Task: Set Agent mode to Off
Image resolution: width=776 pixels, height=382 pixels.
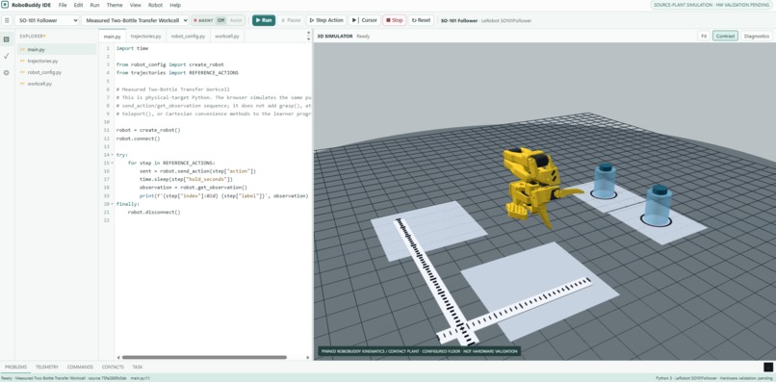Action: click(x=220, y=20)
